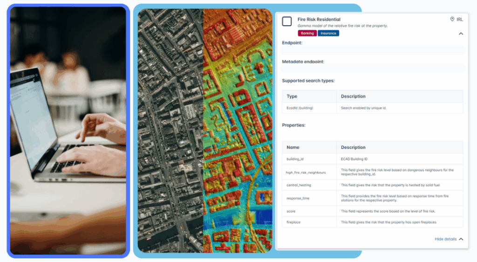Screen dimensions: 477x262
Task: Click the Metadata endpoint field
Action: [374, 69]
